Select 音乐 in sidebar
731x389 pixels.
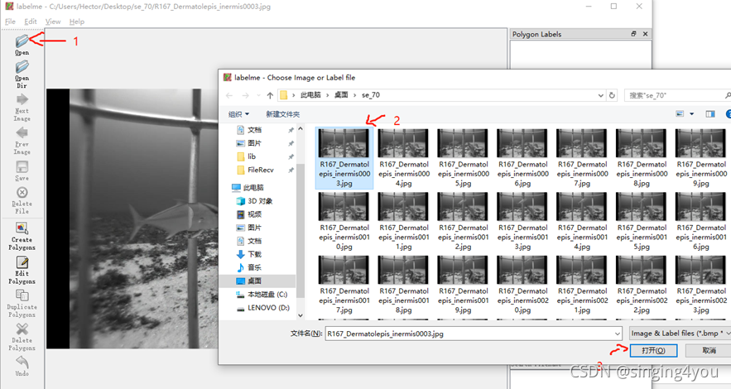coord(254,268)
